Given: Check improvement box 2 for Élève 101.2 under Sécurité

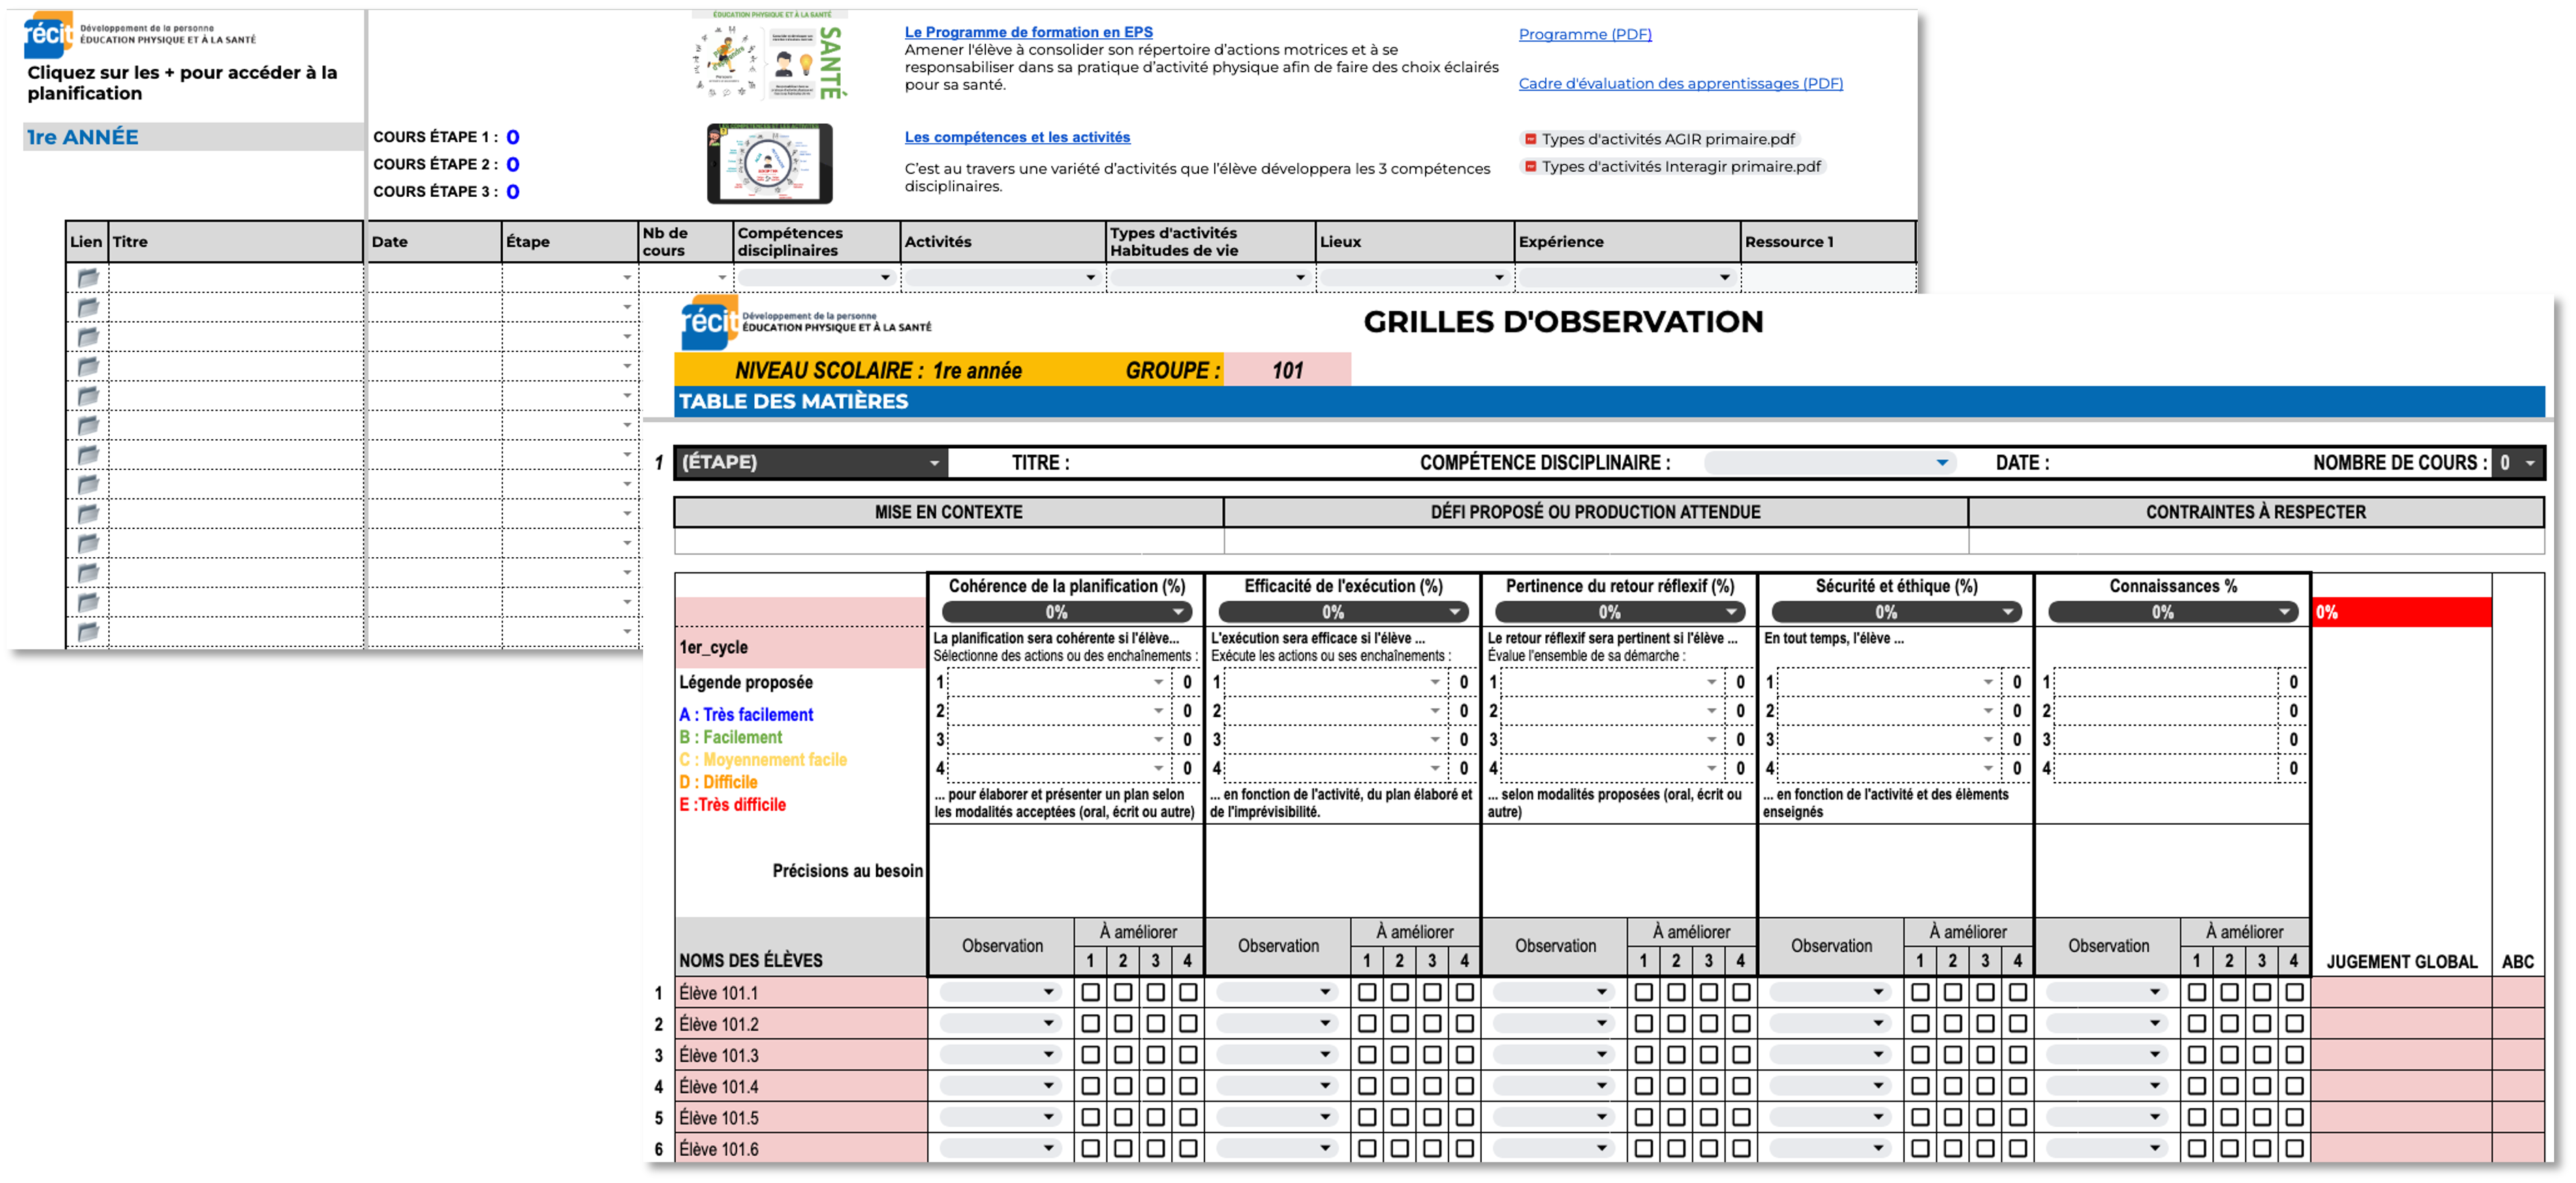Looking at the screenshot, I should (1952, 1023).
